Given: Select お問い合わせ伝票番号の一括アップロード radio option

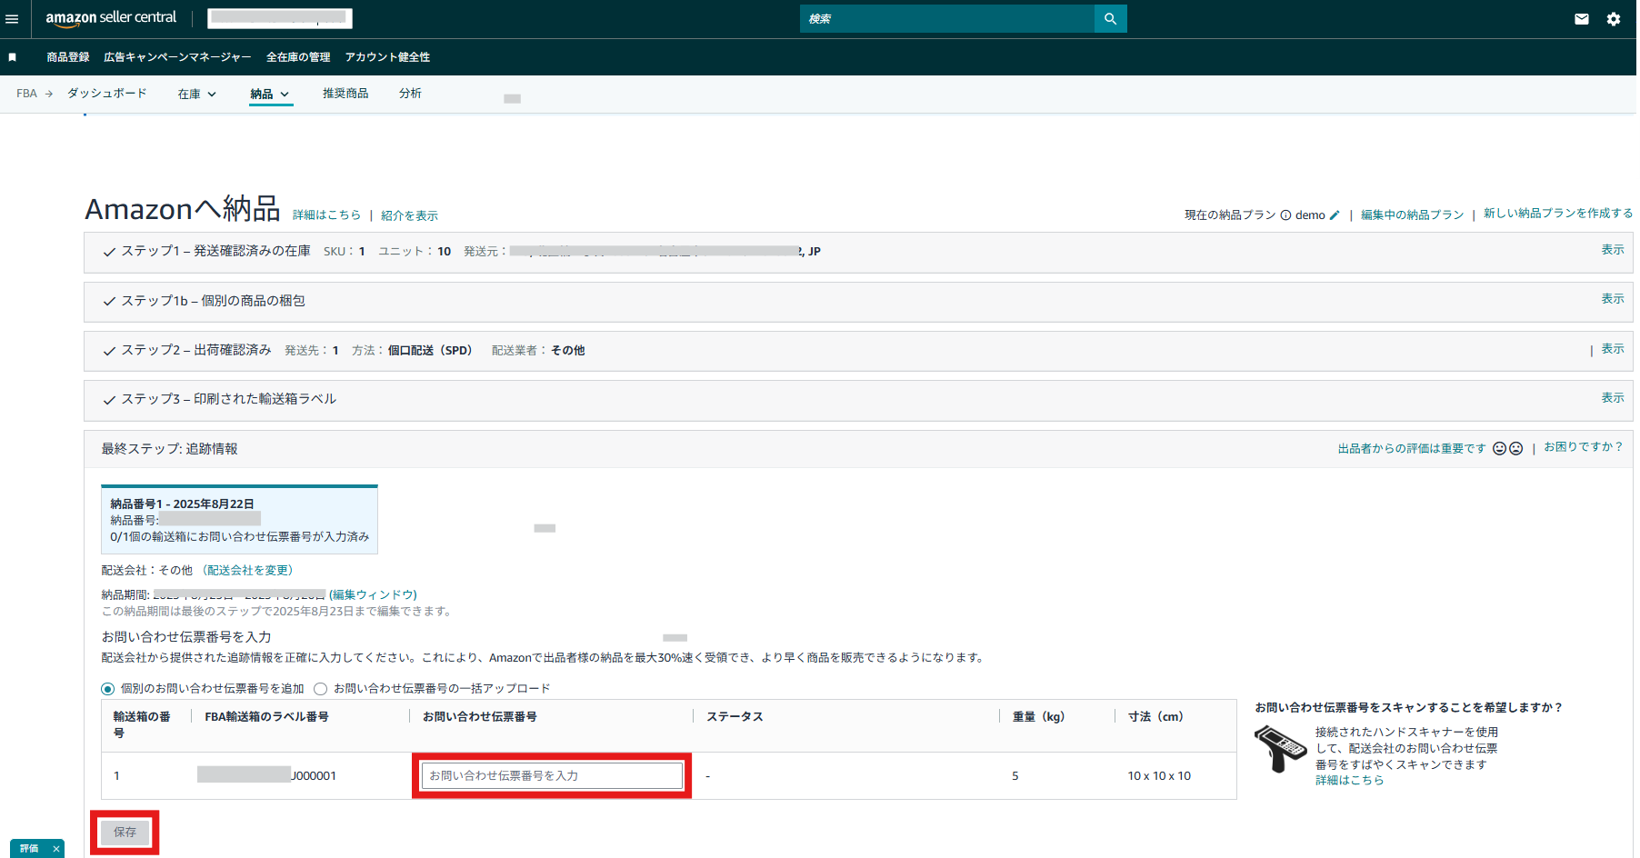Looking at the screenshot, I should [x=320, y=689].
